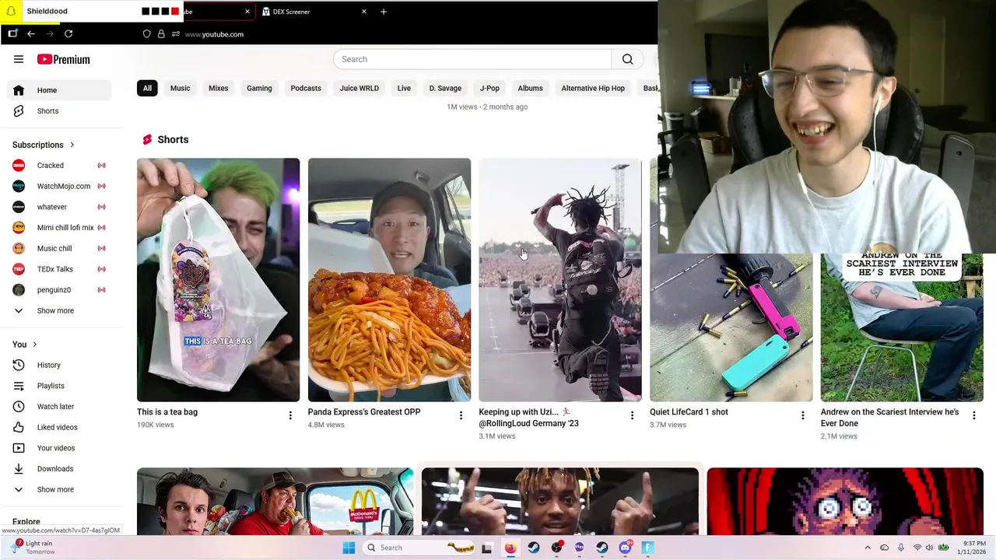This screenshot has height=560, width=996.
Task: Click the TEDx Talks channel avatar
Action: click(19, 269)
